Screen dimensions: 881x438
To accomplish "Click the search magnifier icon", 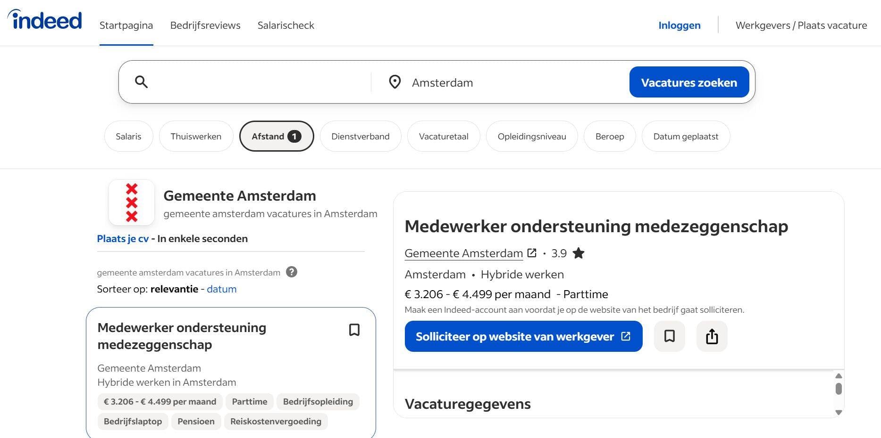I will 141,82.
